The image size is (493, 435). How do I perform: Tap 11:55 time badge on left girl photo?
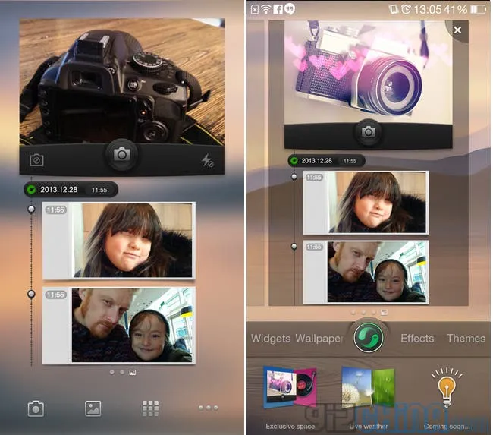point(55,210)
